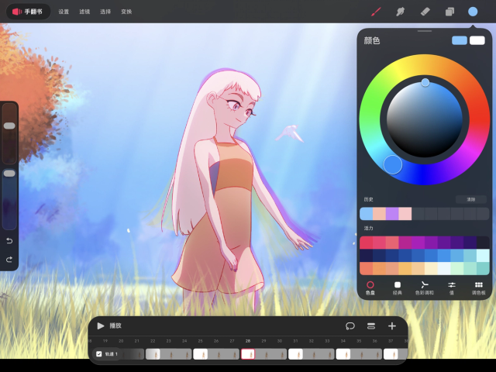Viewport: 496px width, 372px height.
Task: Select the Eraser tool
Action: (424, 12)
